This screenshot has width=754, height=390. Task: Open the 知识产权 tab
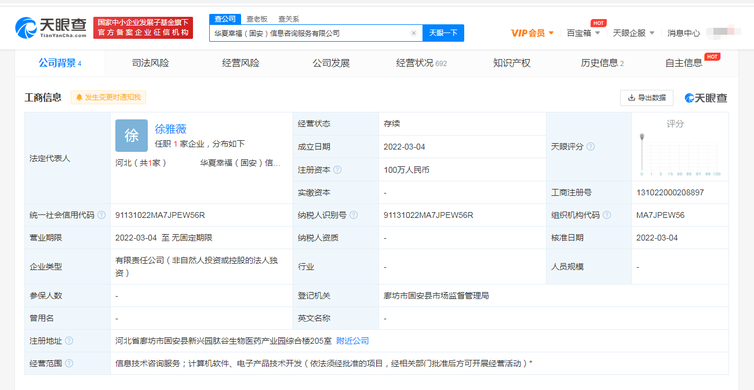click(511, 63)
